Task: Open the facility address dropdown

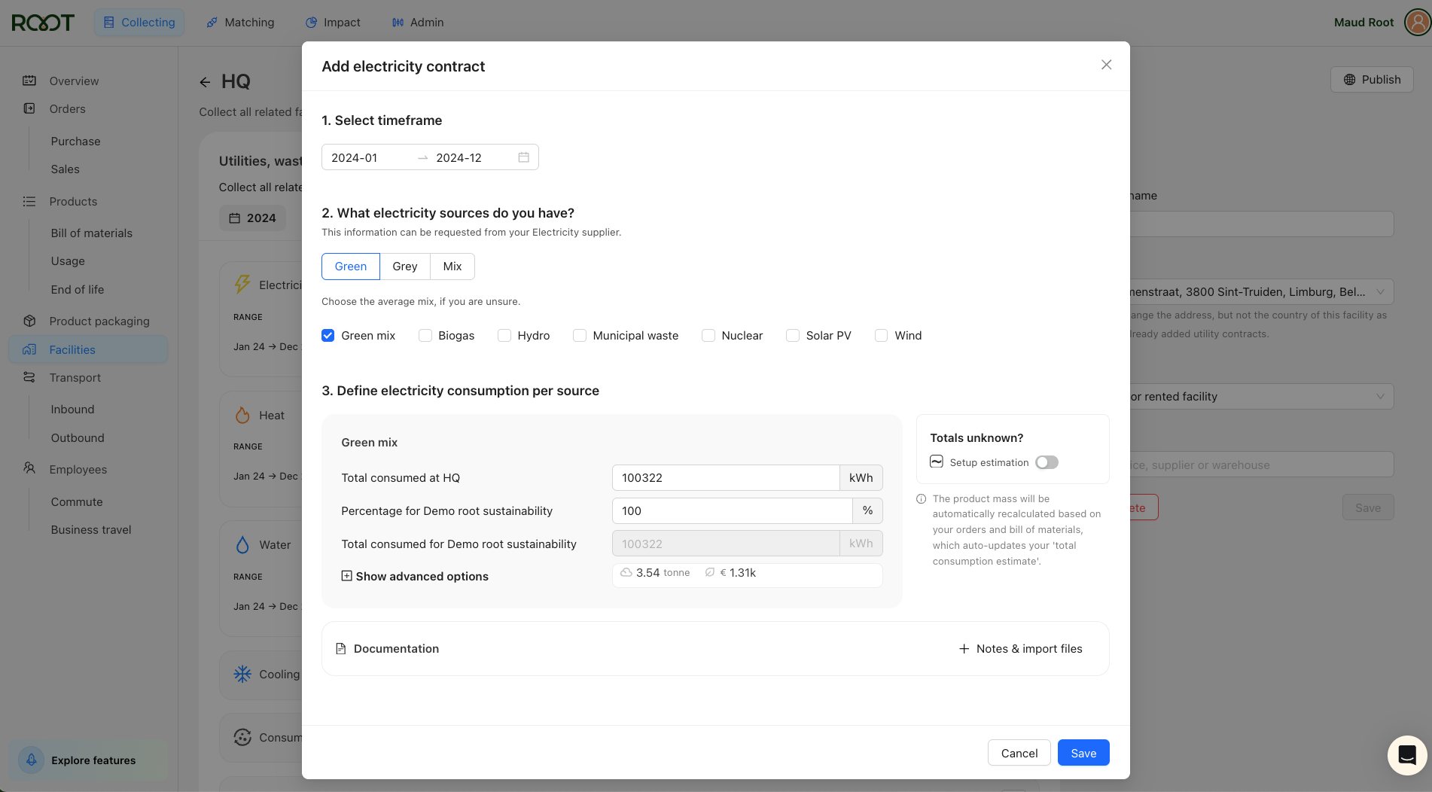Action: (x=1379, y=292)
